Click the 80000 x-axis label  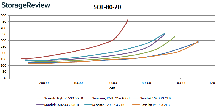[146, 83]
